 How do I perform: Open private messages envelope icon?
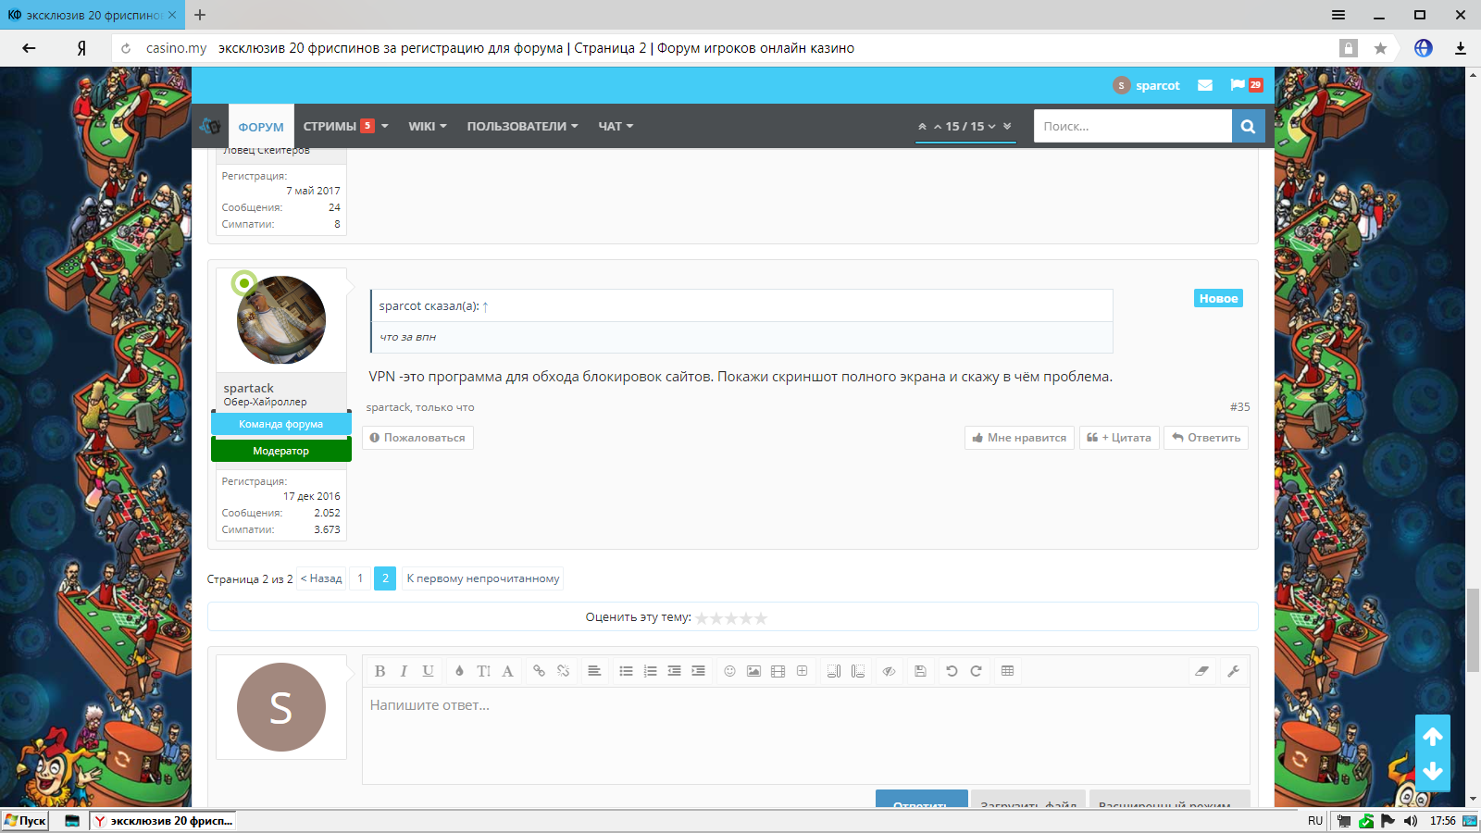pyautogui.click(x=1205, y=85)
